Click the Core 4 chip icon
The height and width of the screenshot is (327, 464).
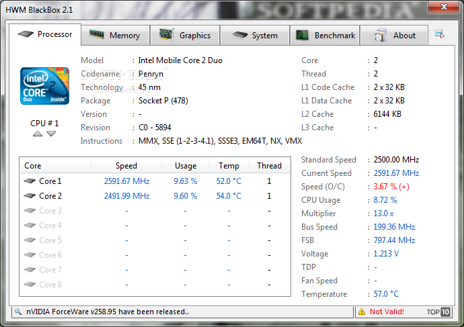(30, 225)
